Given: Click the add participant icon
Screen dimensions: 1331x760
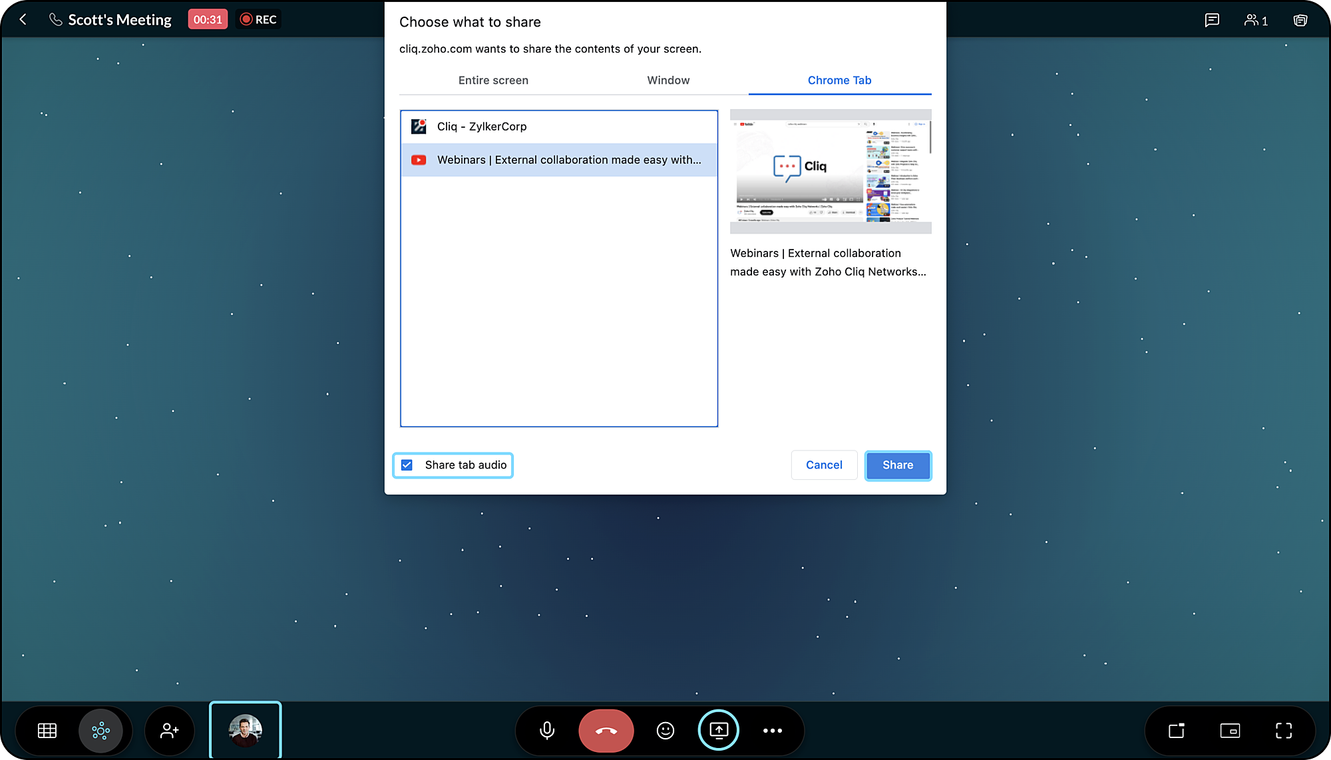Looking at the screenshot, I should [170, 731].
